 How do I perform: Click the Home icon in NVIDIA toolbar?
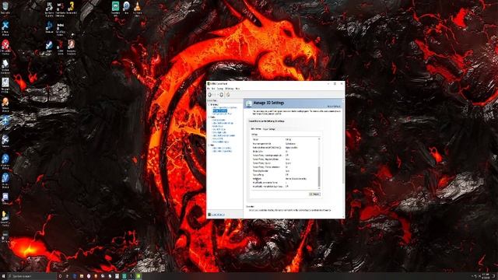pyautogui.click(x=228, y=95)
